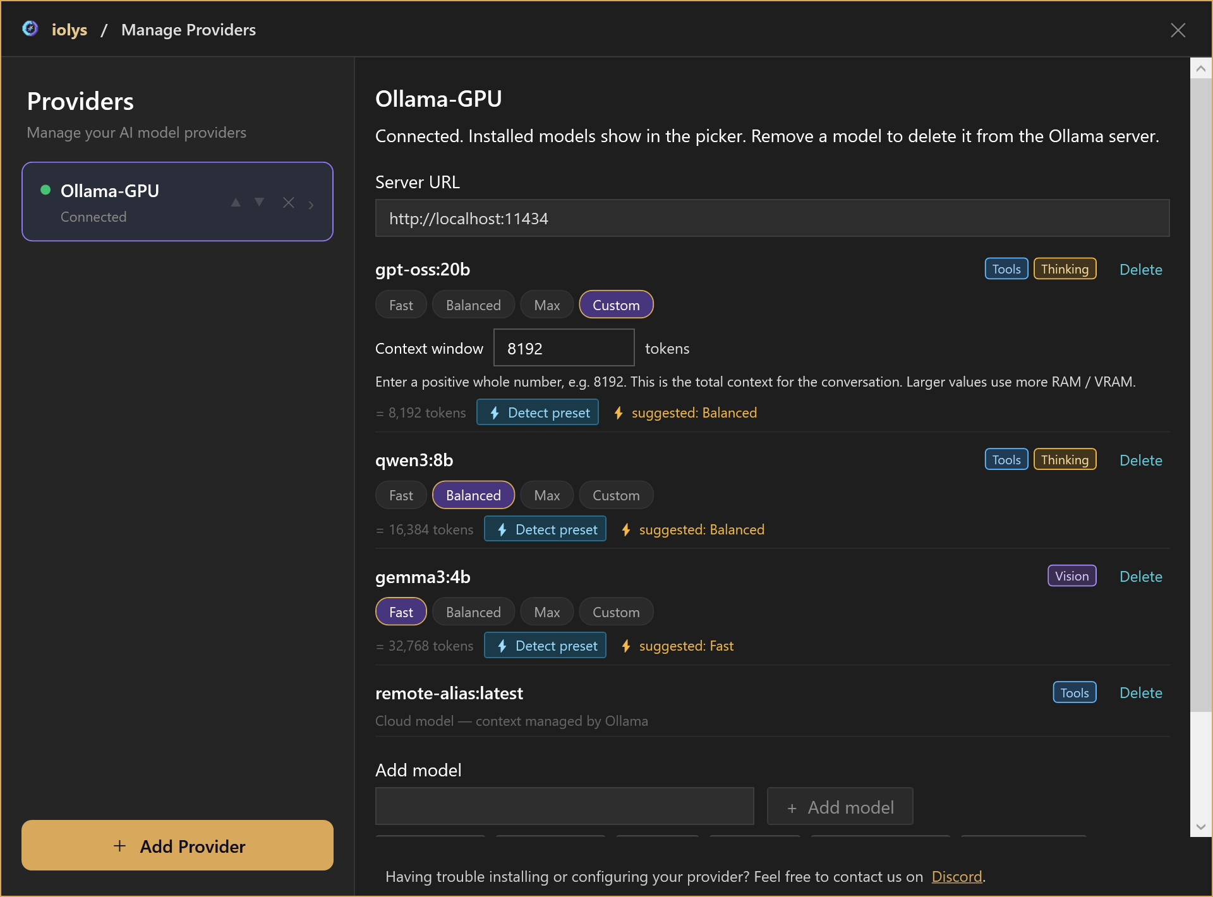The height and width of the screenshot is (897, 1213).
Task: Click Thinking badge on qwen3:8b
Action: 1065,460
